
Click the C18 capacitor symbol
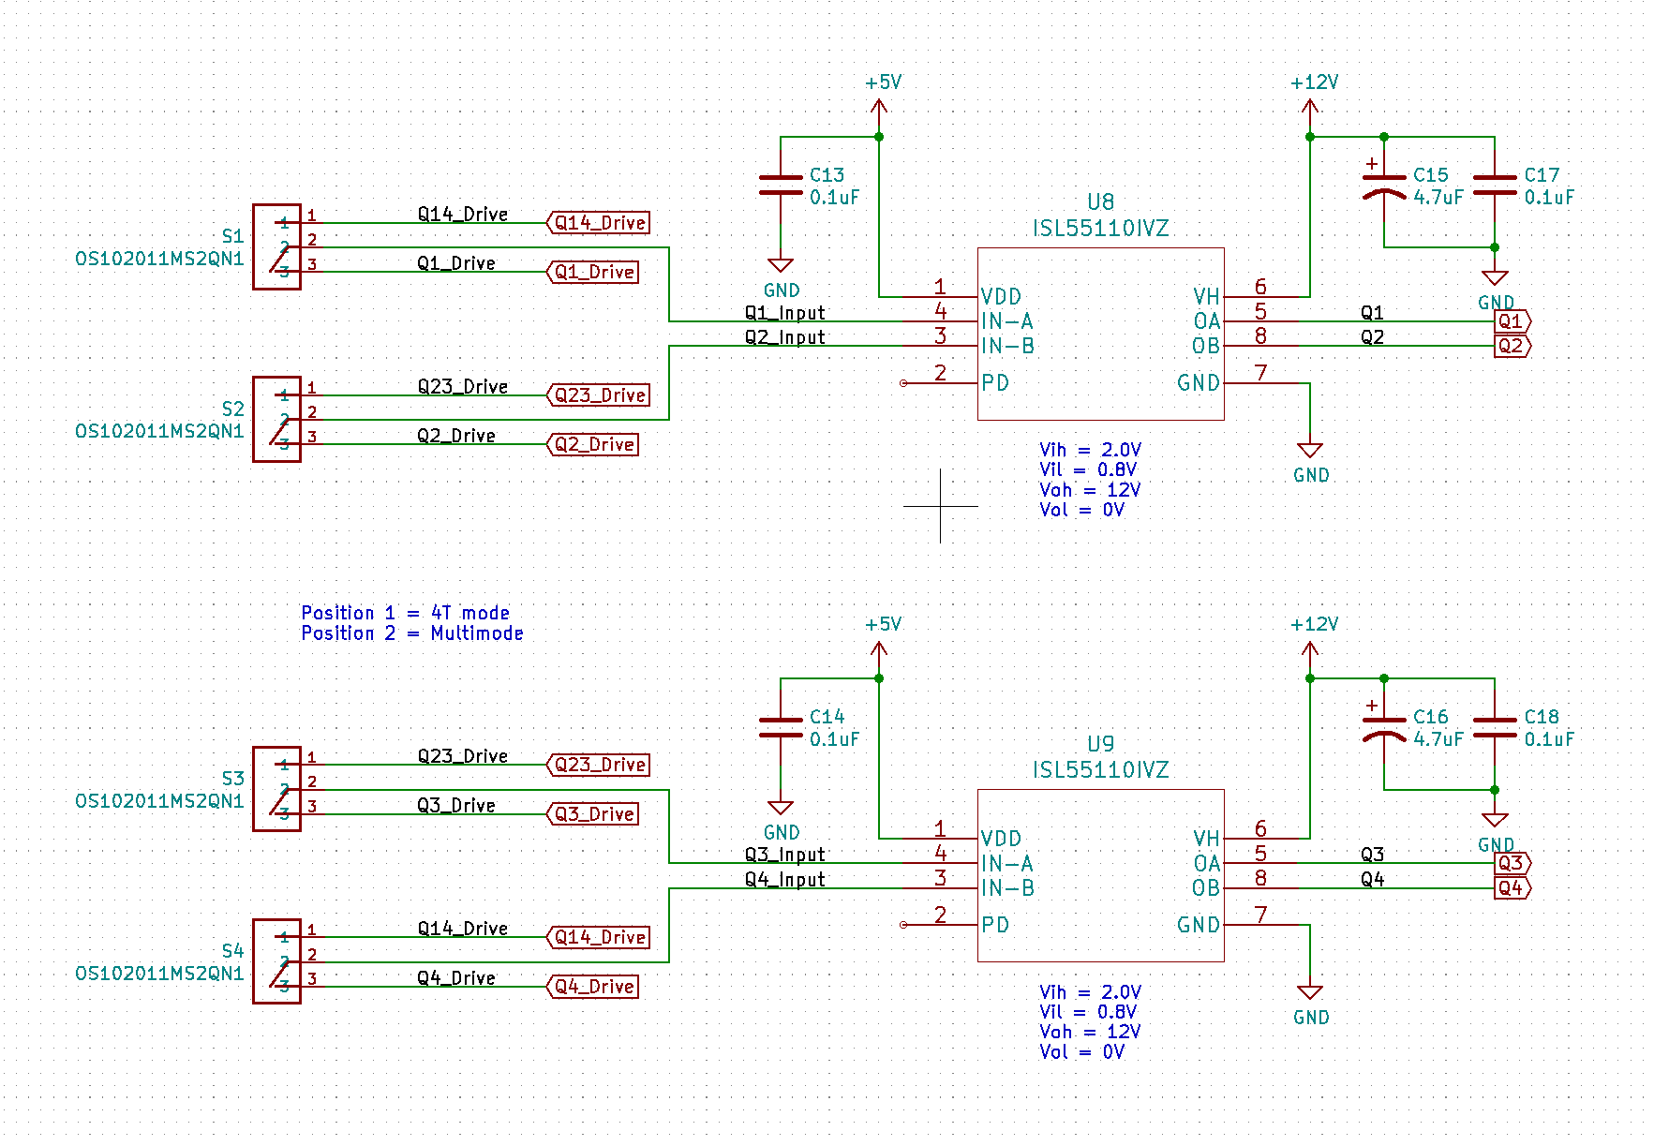click(x=1495, y=727)
